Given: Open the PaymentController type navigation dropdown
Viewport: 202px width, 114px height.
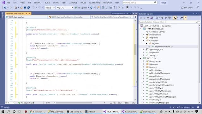Looking at the screenshot, I should tap(69, 17).
